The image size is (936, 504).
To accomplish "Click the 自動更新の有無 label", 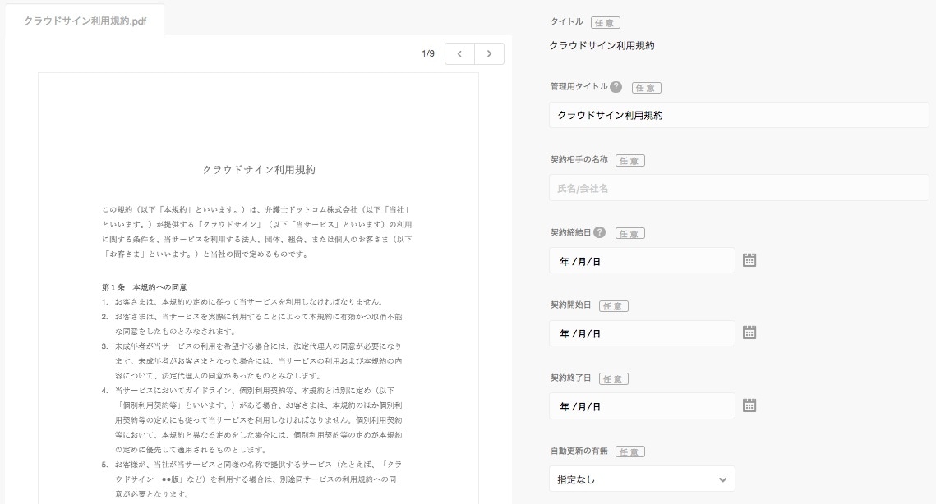I will [x=579, y=451].
